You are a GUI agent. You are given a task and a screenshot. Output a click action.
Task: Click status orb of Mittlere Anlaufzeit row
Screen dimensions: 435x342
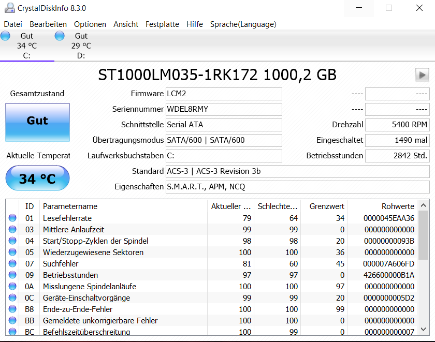12,229
